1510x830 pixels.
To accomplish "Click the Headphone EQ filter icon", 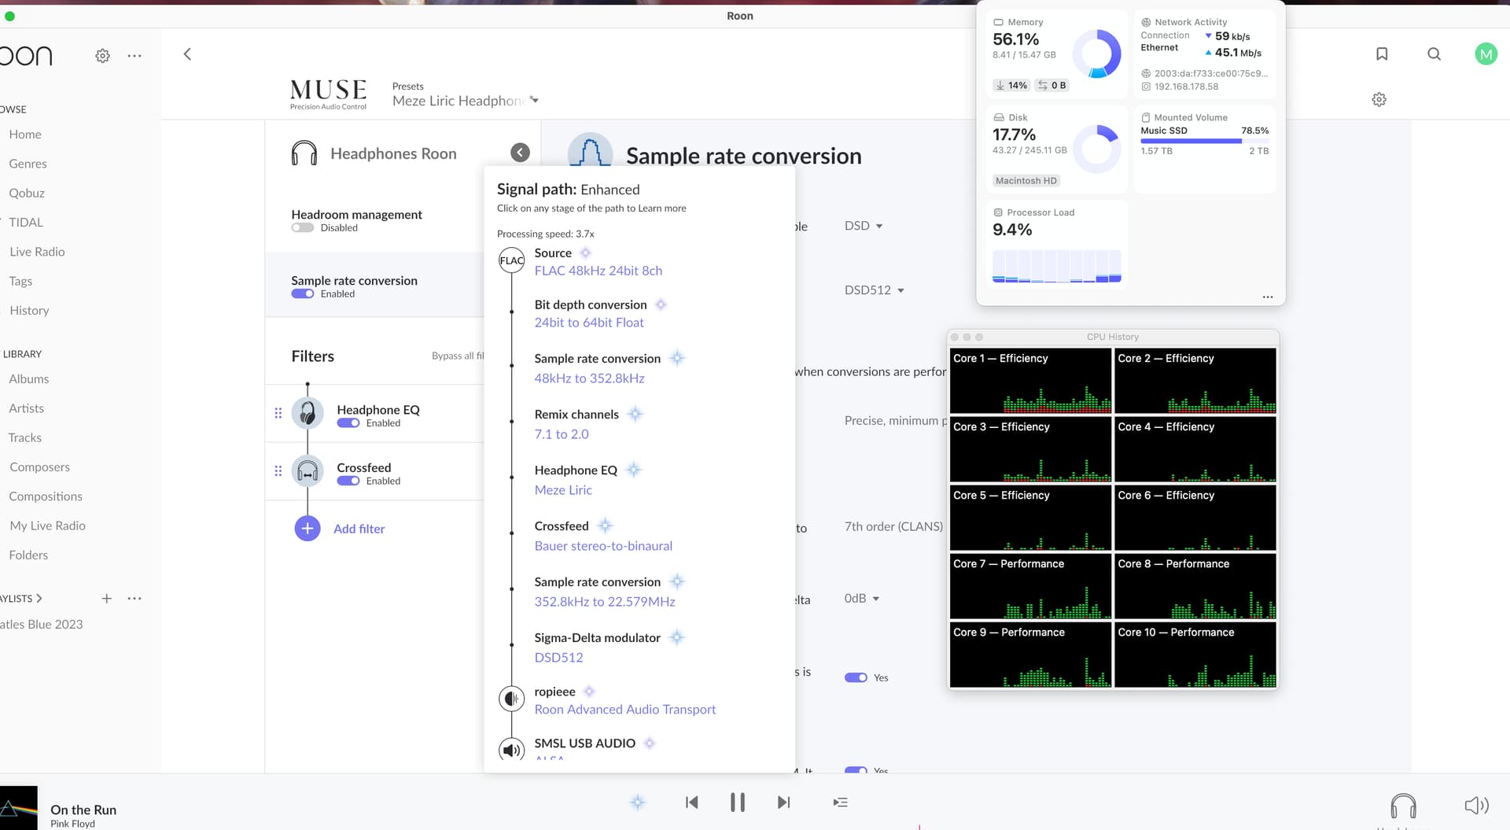I will (x=308, y=413).
